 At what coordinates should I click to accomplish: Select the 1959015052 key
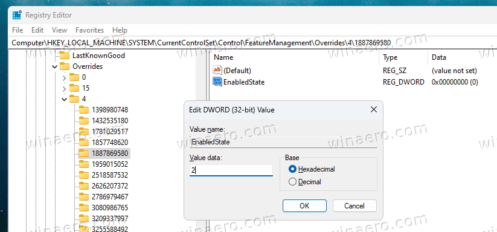click(x=110, y=164)
